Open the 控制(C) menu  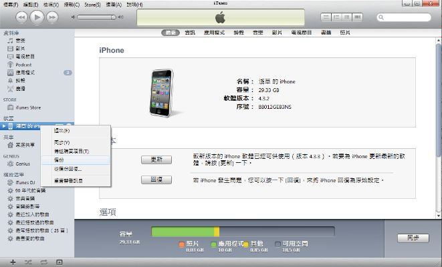pos(72,5)
